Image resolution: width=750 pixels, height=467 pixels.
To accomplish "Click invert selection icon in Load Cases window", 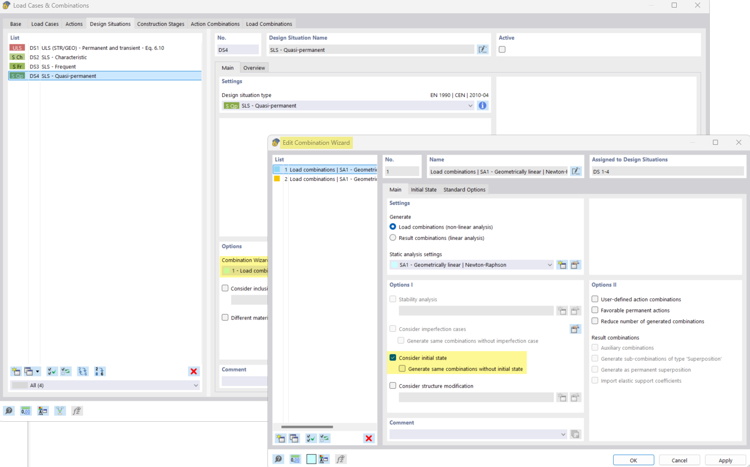I will 66,371.
